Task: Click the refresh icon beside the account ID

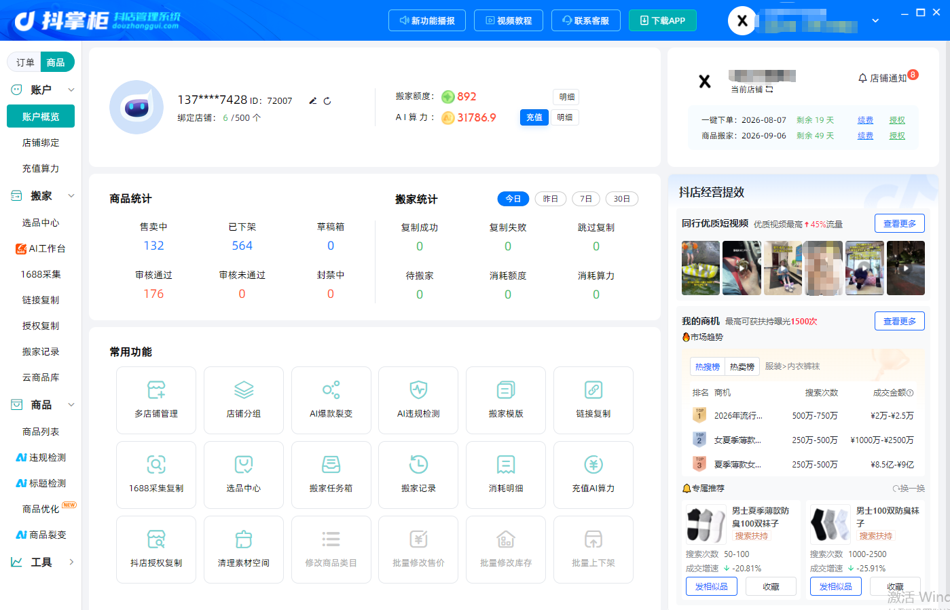Action: tap(327, 101)
